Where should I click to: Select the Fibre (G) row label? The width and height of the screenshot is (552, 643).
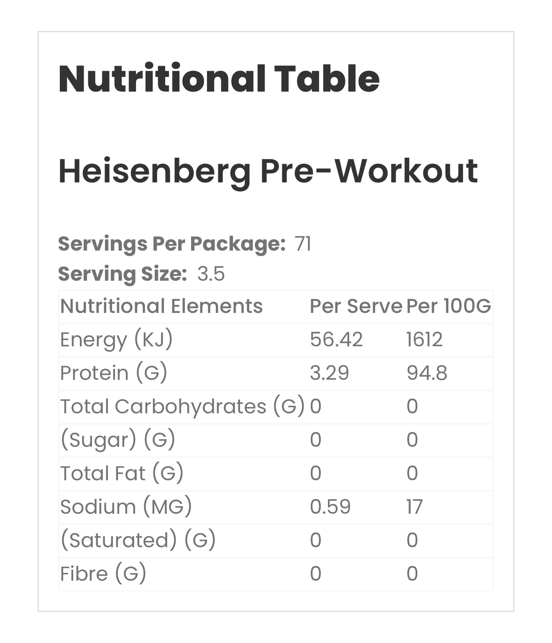(103, 574)
